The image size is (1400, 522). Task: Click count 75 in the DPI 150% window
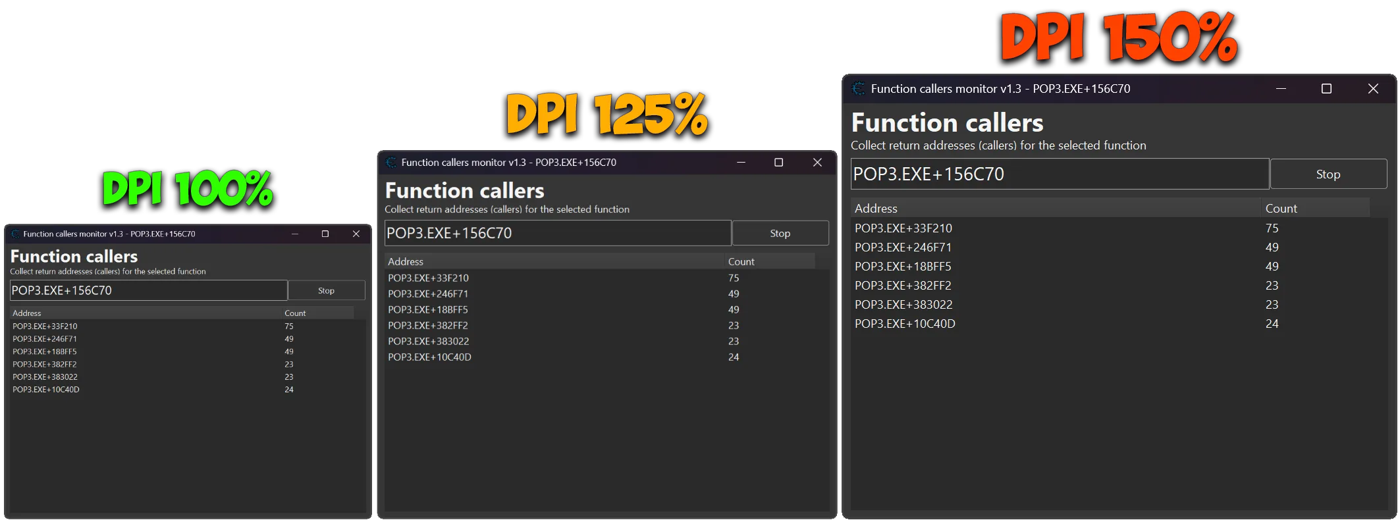(1272, 228)
